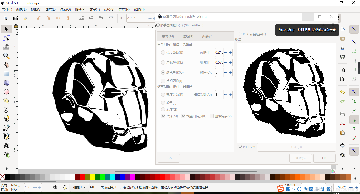Open the 图层 1 layer dropdown

tap(79, 187)
